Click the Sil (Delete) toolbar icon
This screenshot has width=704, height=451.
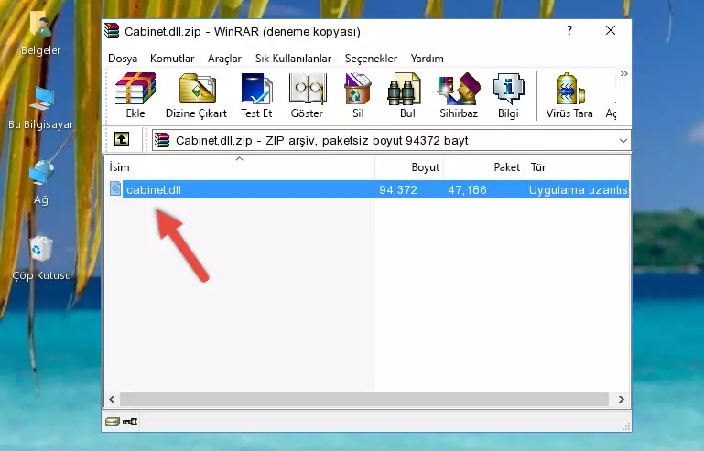click(358, 95)
